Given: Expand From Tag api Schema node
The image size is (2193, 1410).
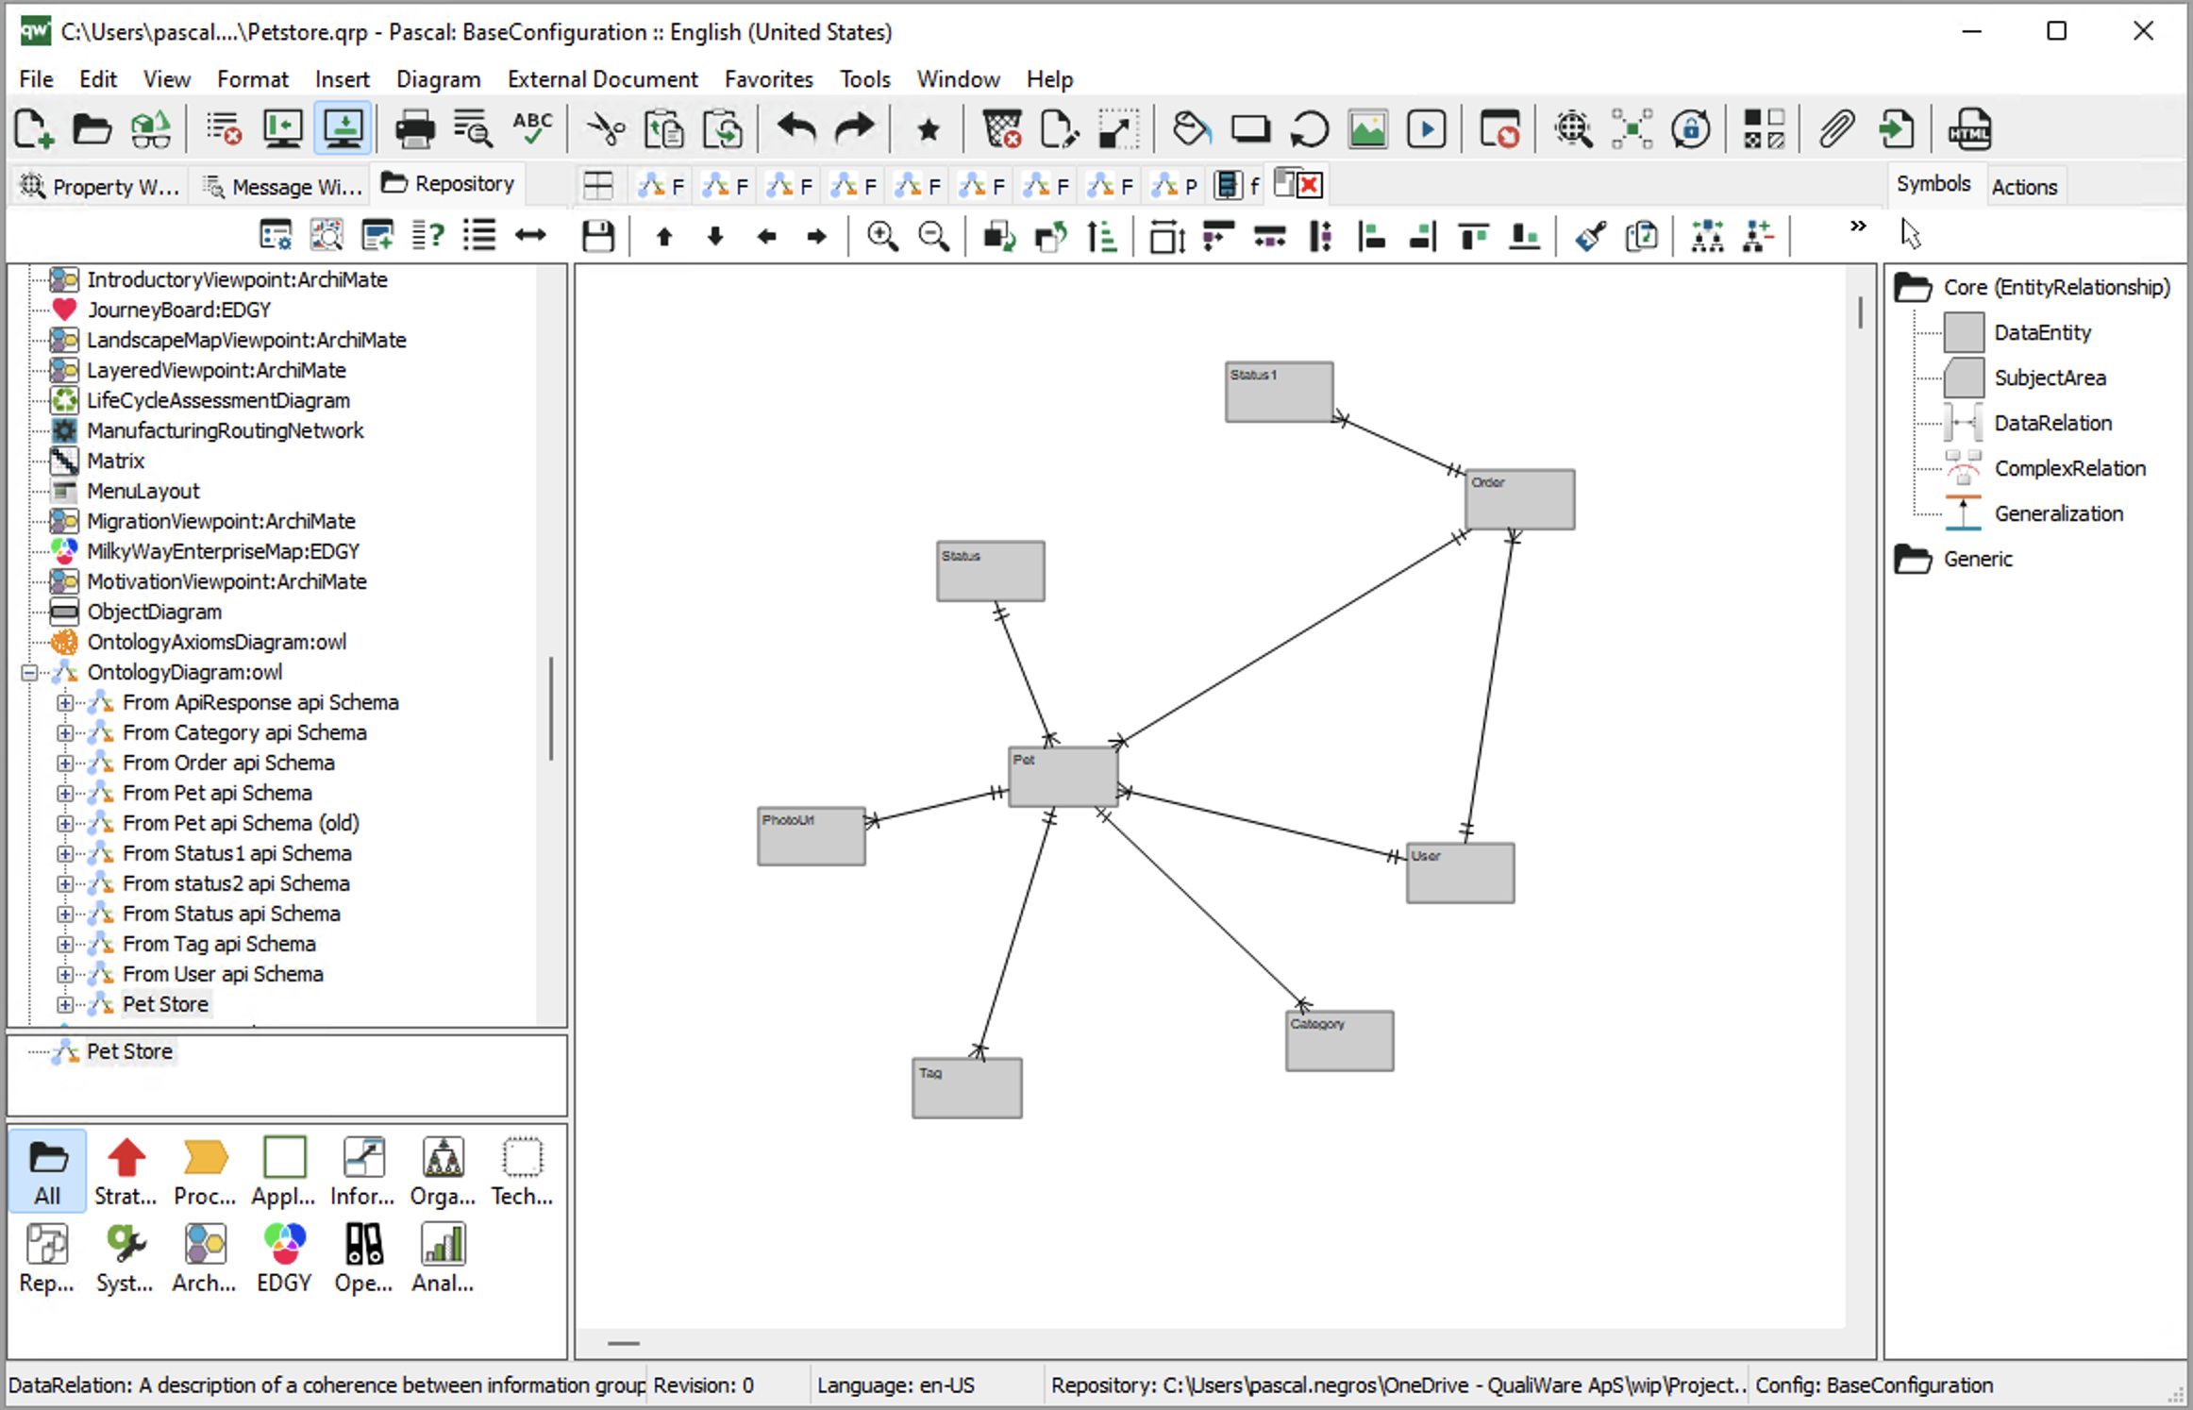Looking at the screenshot, I should click(x=64, y=944).
